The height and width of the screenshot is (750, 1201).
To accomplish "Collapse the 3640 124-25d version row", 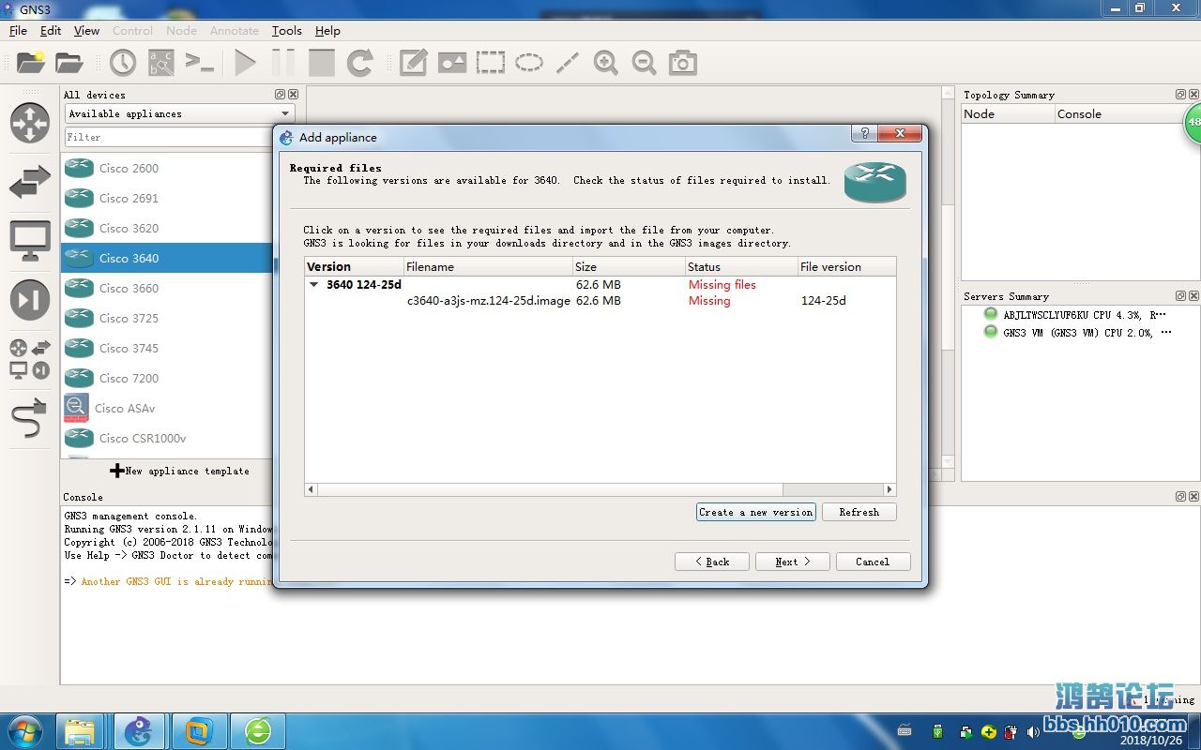I will point(314,285).
